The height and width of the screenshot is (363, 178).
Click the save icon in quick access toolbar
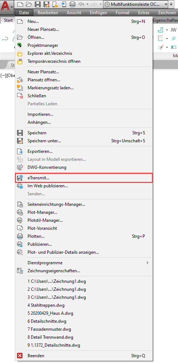coord(38,4)
